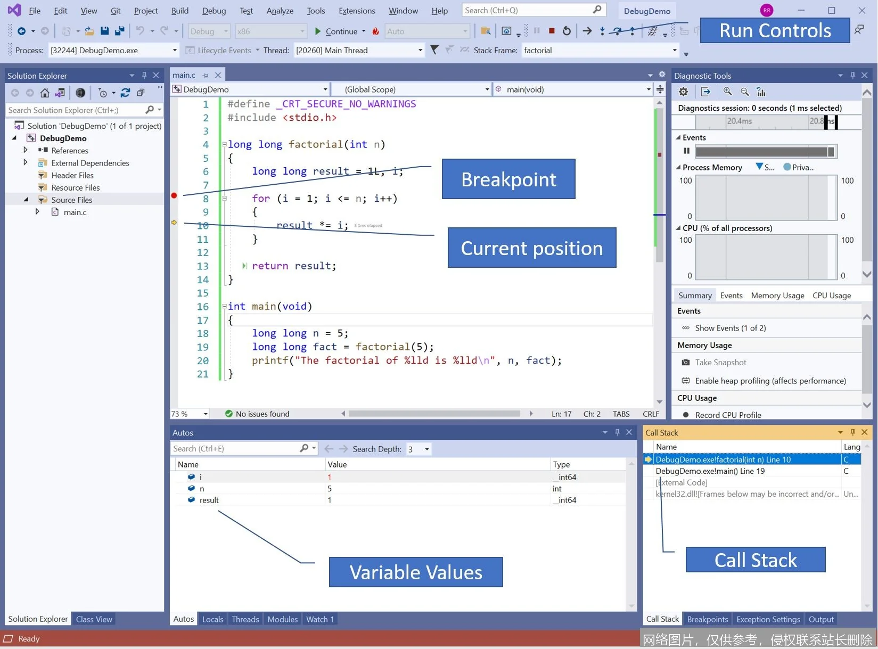Screen dimensions: 878x649
Task: Open the Thread dropdown
Action: [x=420, y=50]
